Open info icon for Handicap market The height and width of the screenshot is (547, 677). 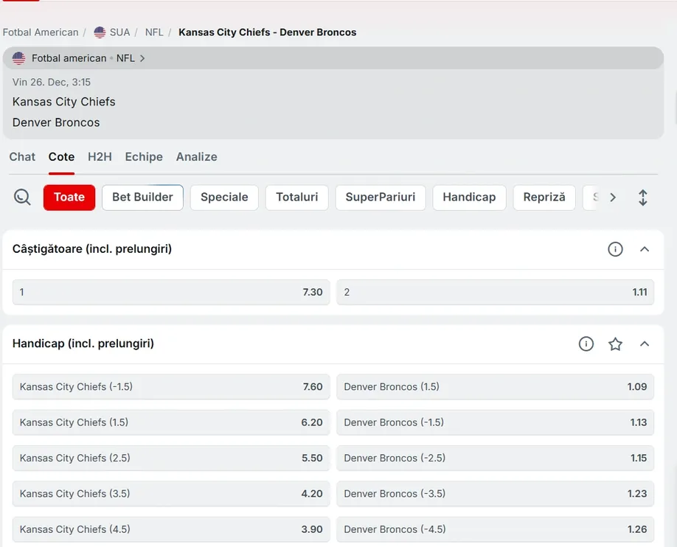586,344
